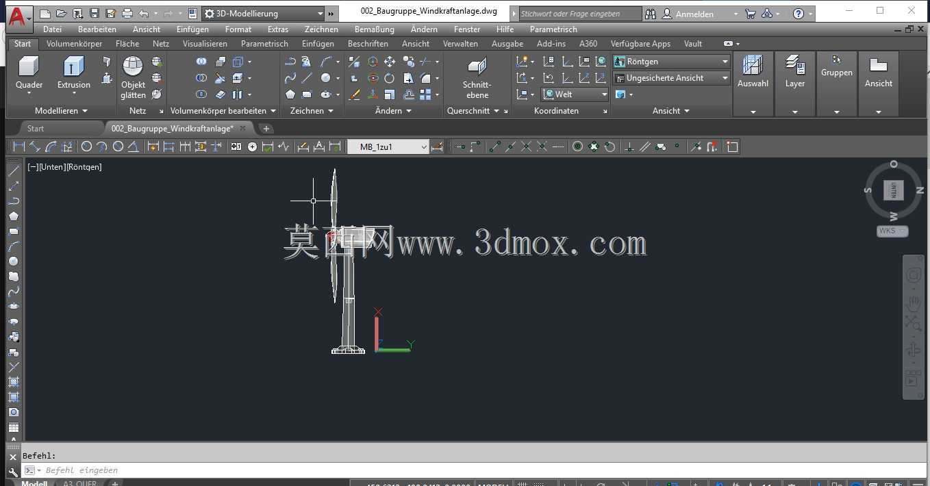Click the Plot printer icon
This screenshot has height=486, width=930.
click(127, 14)
